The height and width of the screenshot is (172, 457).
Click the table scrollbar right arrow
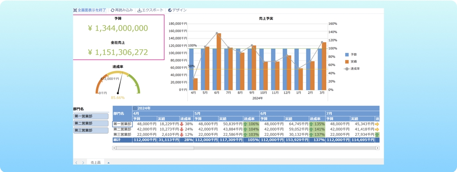(x=378, y=148)
